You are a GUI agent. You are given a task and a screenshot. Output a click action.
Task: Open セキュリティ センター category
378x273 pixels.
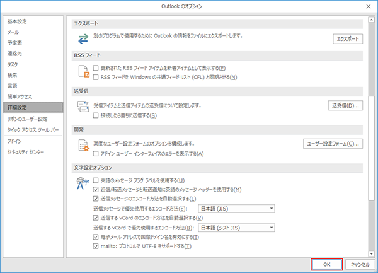(x=26, y=152)
